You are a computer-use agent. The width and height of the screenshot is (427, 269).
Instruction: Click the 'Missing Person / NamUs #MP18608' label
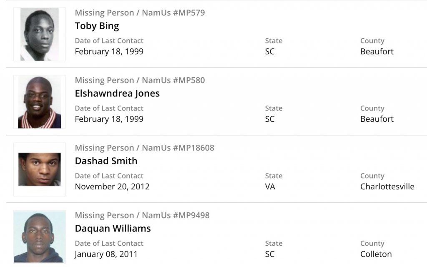point(144,148)
